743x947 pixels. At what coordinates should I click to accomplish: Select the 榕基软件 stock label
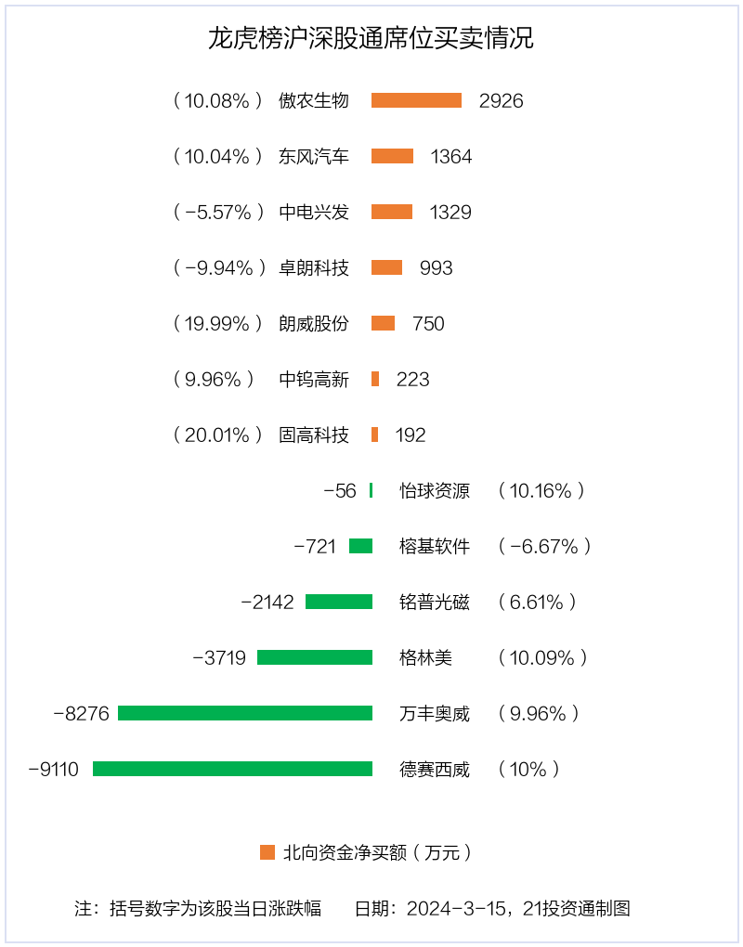pyautogui.click(x=435, y=547)
